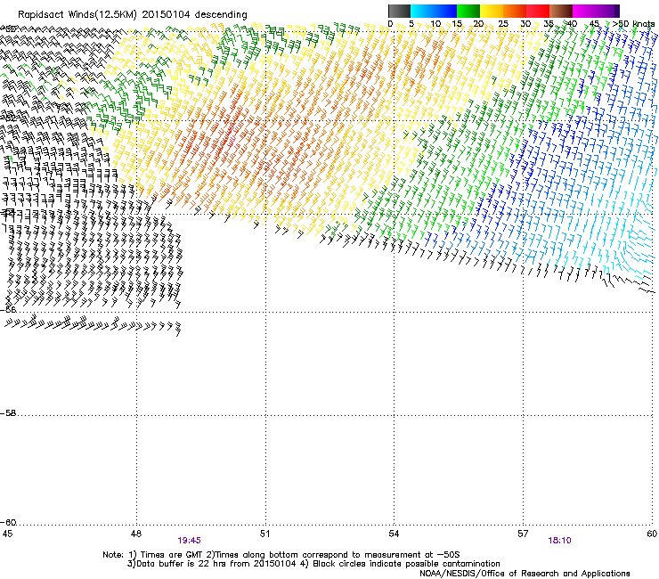Click the title 'Rapidscat Winds(12.5KM) 20150104 descending'

coord(133,15)
